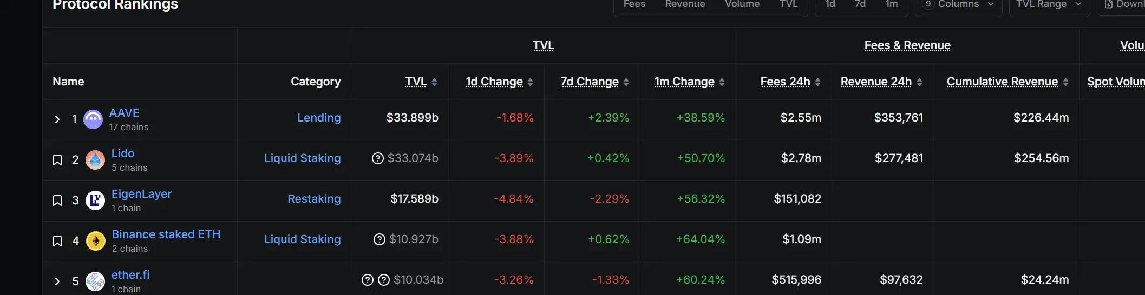Expand the AAVE row chevron
The width and height of the screenshot is (1145, 295).
[57, 119]
